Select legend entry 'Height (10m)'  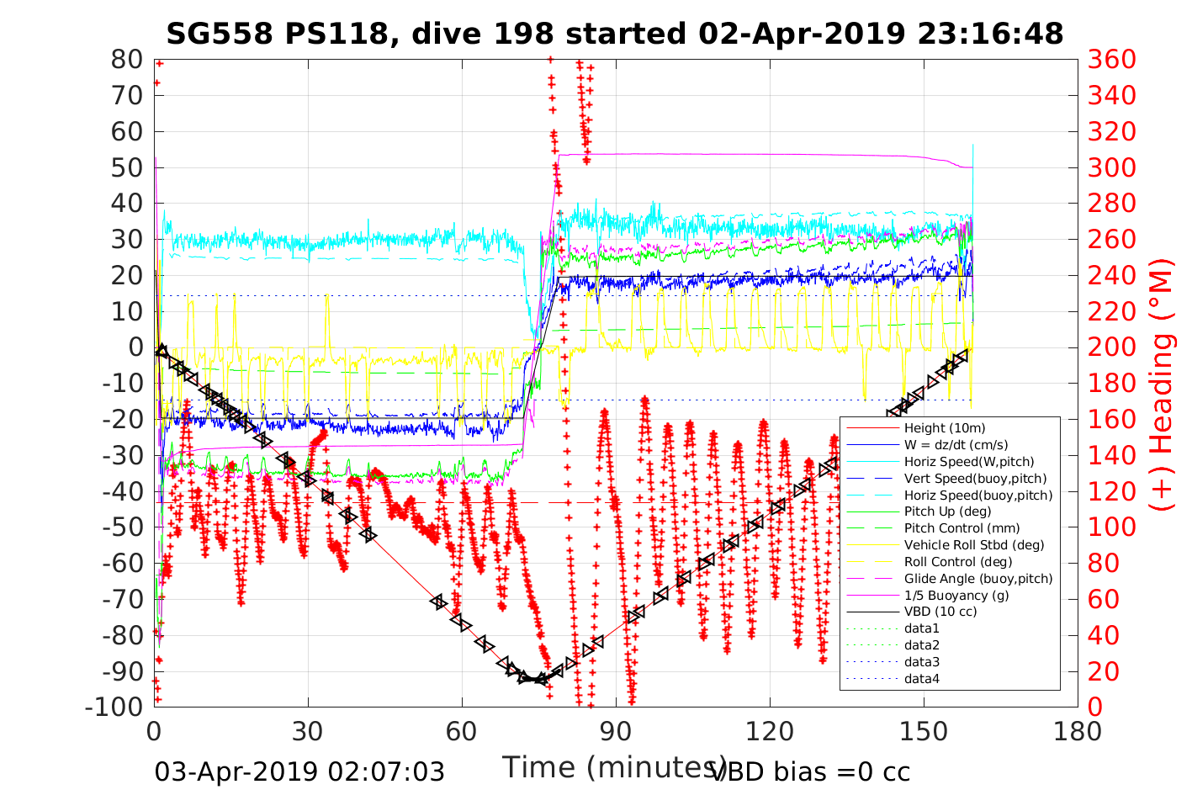(x=945, y=428)
